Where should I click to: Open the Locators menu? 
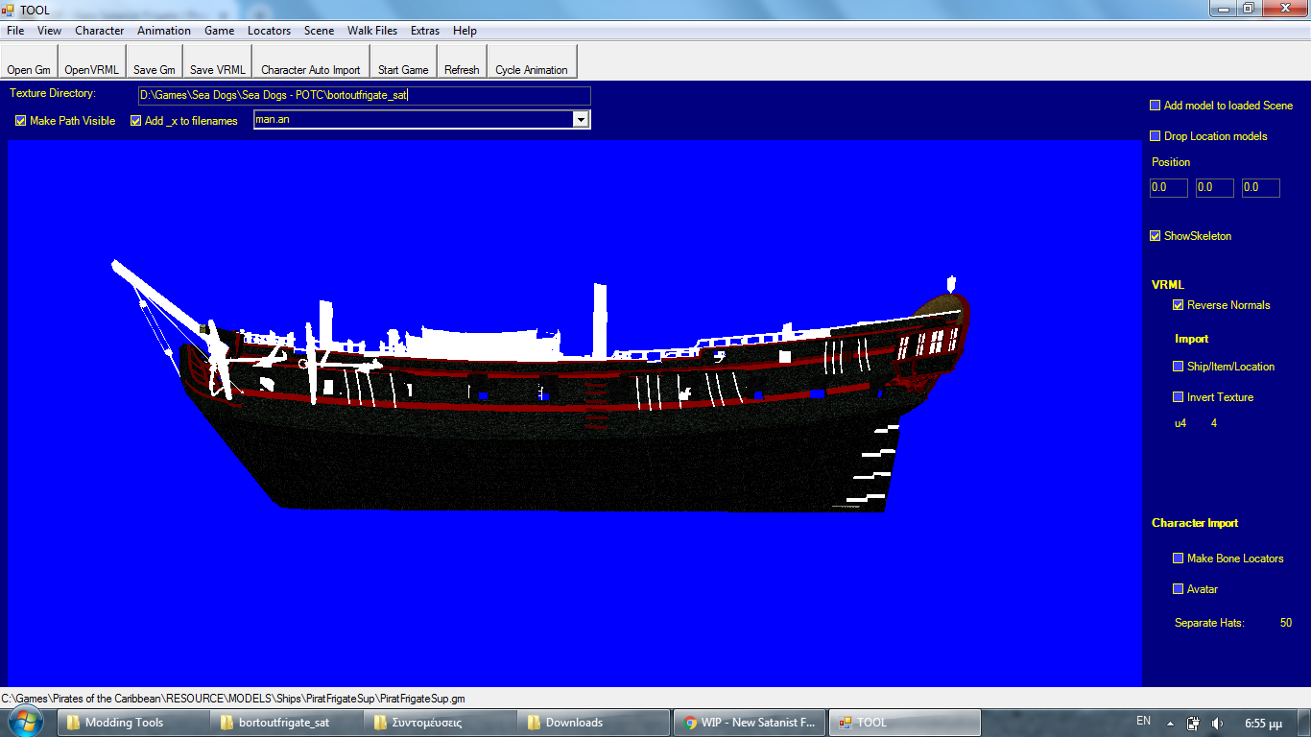[x=269, y=31]
